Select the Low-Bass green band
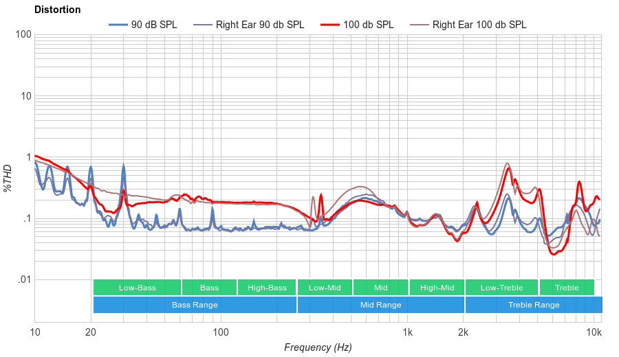This screenshot has height=357, width=619. point(136,288)
